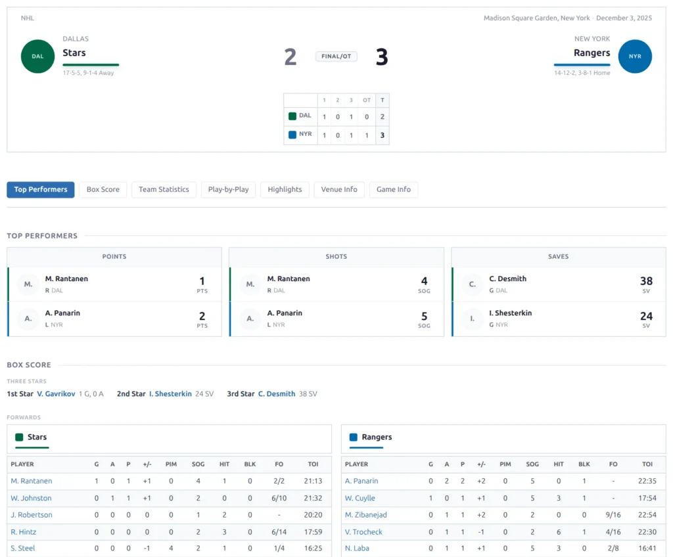
Task: Click M. Rantanen name in Points card
Action: point(66,279)
